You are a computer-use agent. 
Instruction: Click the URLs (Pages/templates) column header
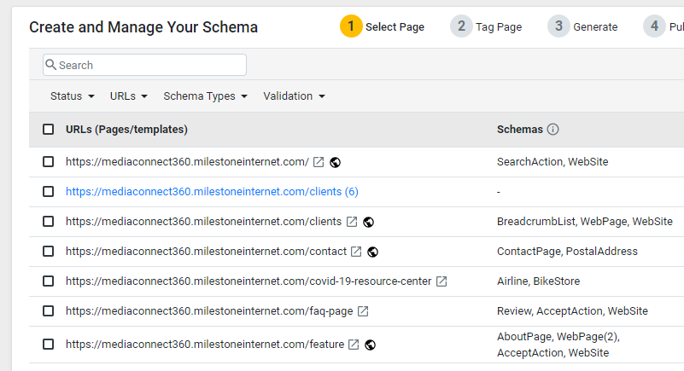click(x=126, y=130)
